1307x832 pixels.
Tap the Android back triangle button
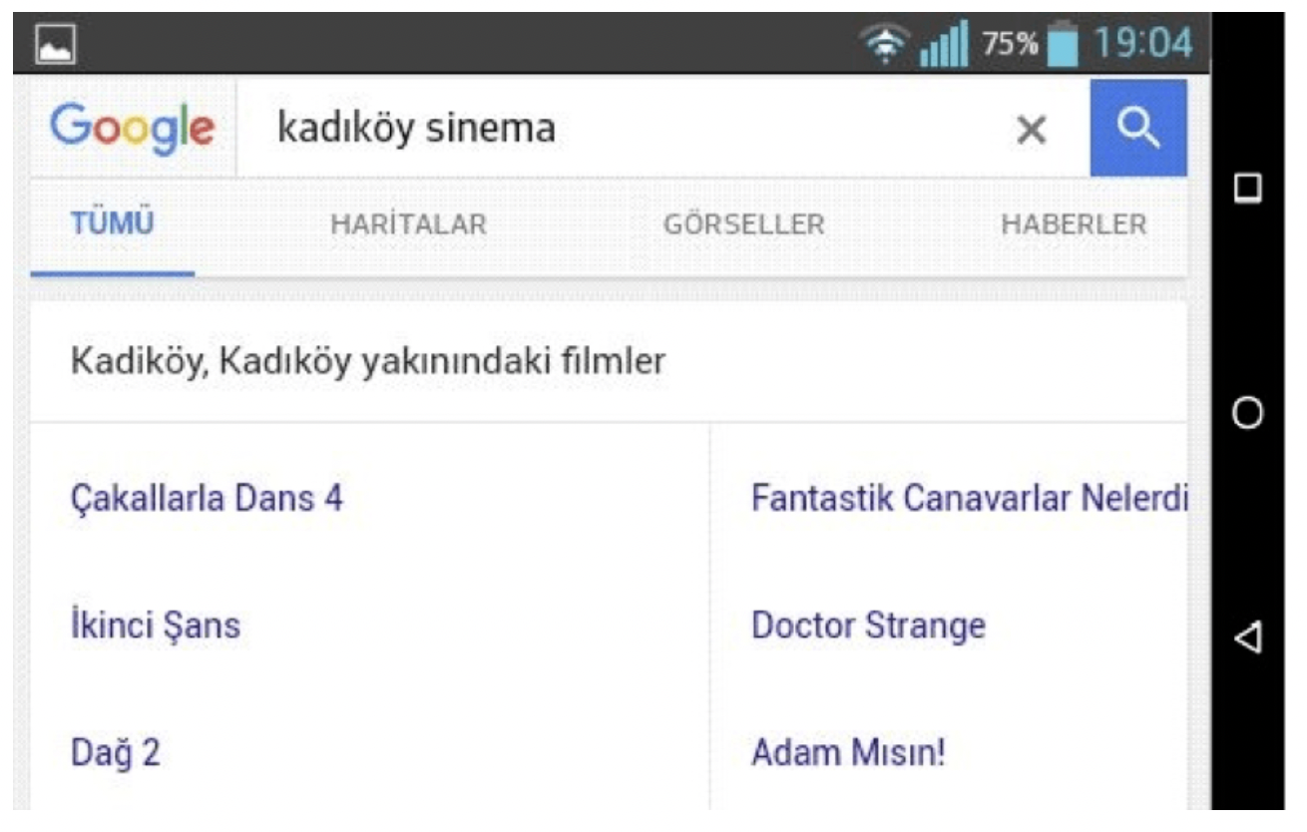coord(1248,636)
